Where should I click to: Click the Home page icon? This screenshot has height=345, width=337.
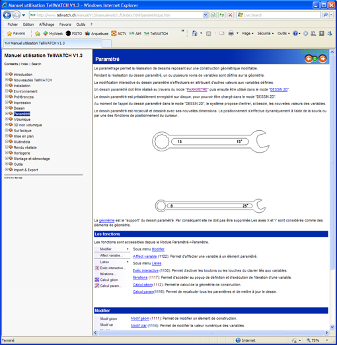click(x=195, y=34)
